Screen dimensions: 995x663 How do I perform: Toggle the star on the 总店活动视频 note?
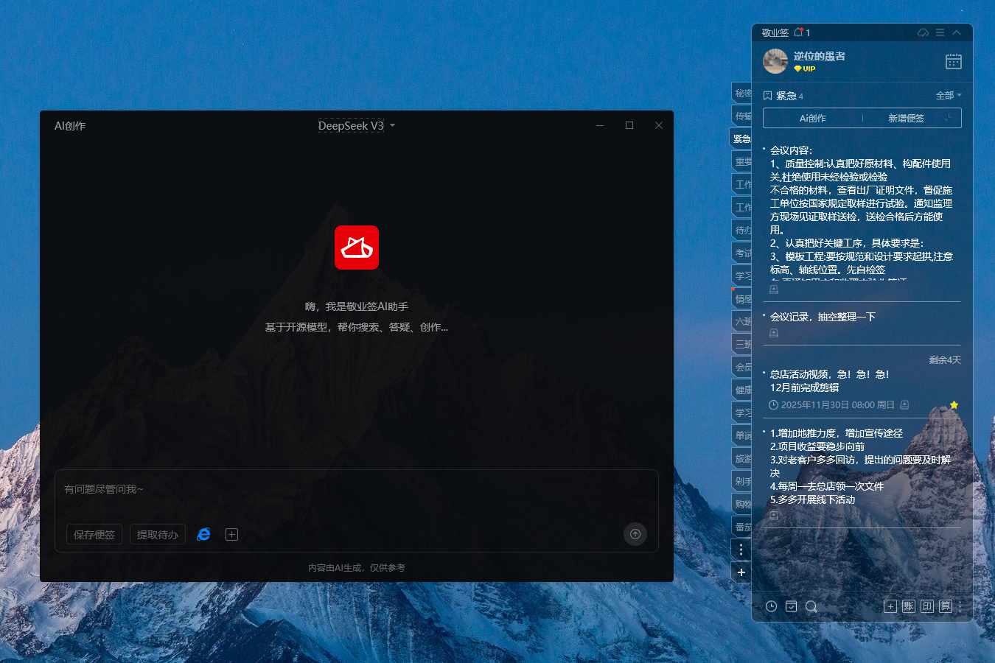(x=954, y=404)
